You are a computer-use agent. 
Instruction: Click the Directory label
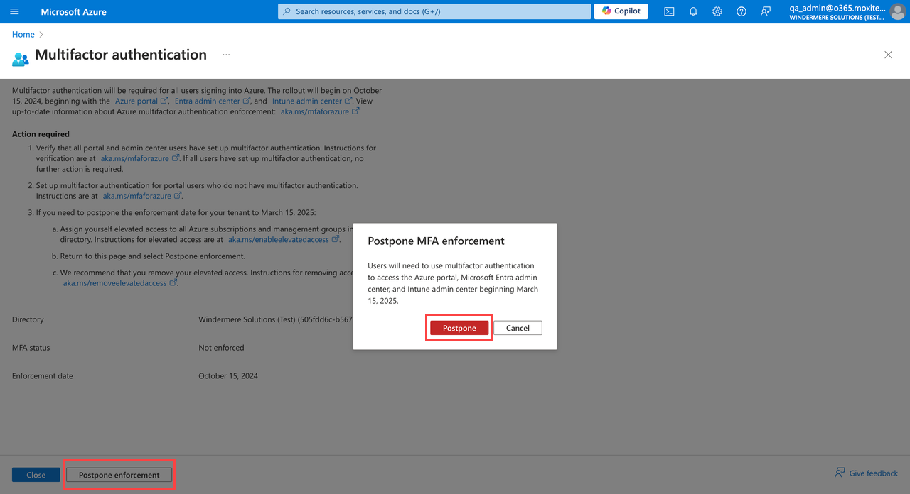point(28,319)
